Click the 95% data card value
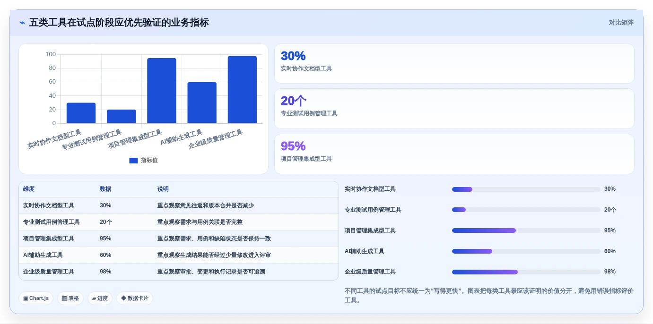The image size is (653, 324). (x=293, y=146)
